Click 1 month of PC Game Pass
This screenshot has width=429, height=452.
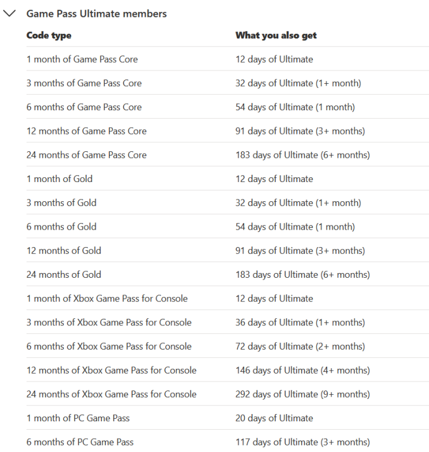point(78,418)
